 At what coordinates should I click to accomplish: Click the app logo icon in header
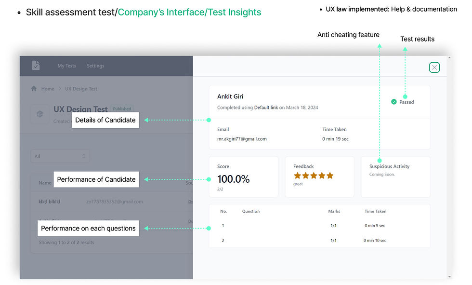pyautogui.click(x=36, y=66)
